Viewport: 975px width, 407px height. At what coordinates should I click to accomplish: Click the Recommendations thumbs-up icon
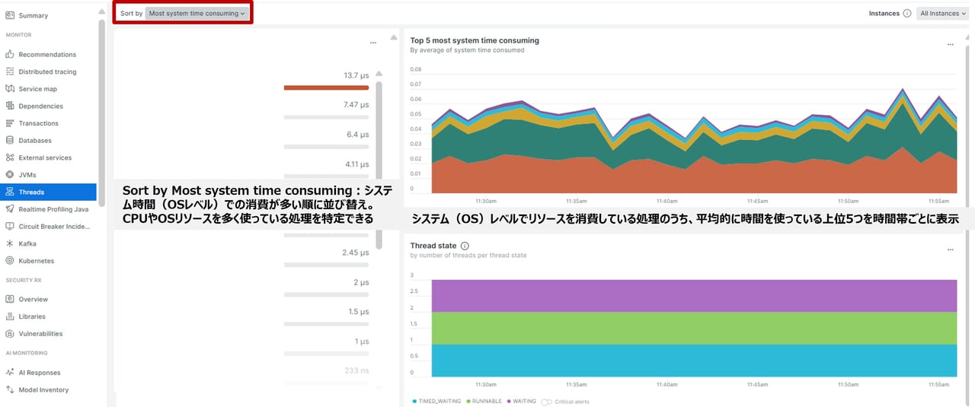[x=10, y=55]
